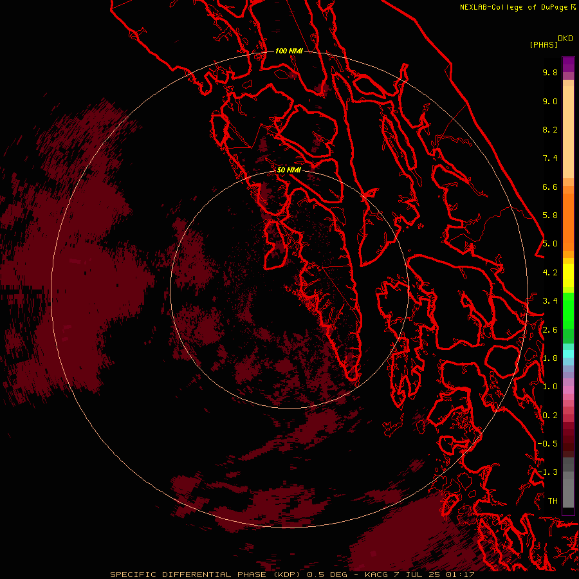Screen dimensions: 579x579
Task: Click the 50 NMI range ring label
Action: click(289, 170)
